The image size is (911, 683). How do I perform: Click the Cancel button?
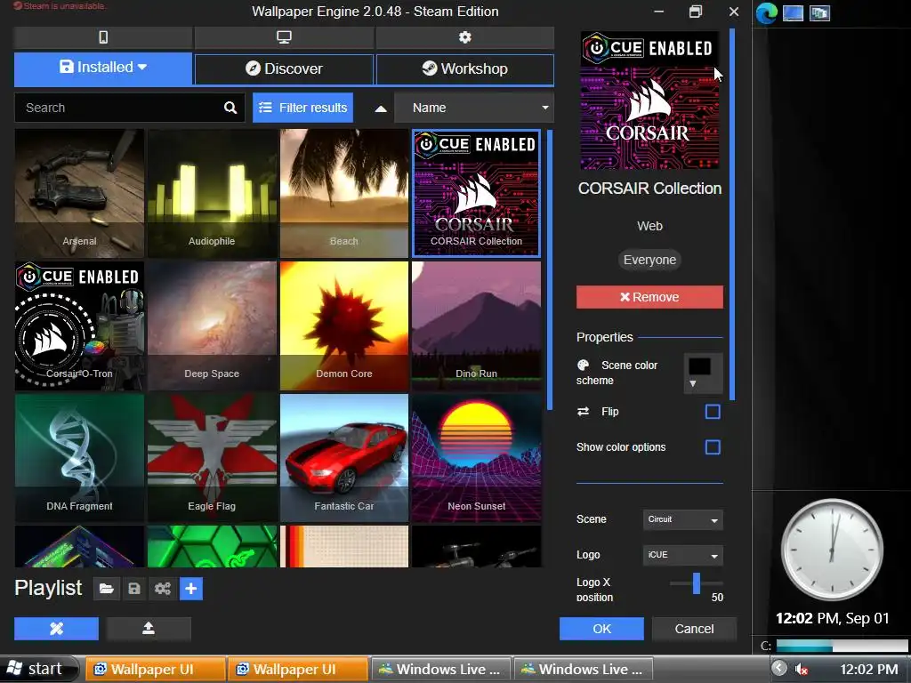click(694, 629)
